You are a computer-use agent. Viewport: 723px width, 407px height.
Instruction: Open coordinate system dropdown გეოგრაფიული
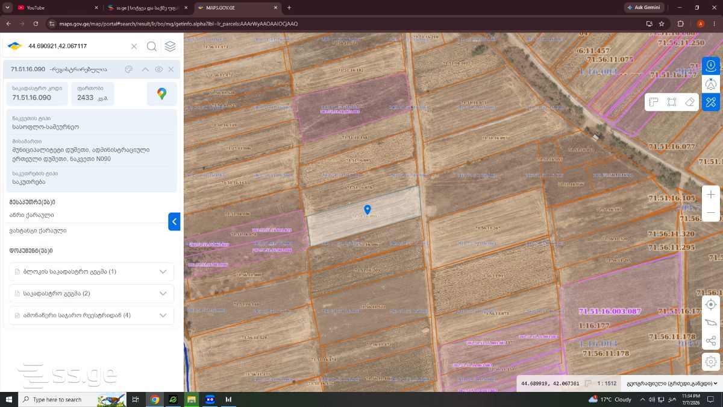[x=672, y=383]
